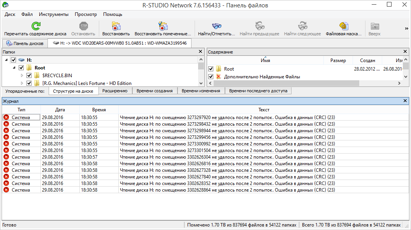Select the H: WDC WD20EARS drive tab
This screenshot has width=411, height=230.
point(120,43)
